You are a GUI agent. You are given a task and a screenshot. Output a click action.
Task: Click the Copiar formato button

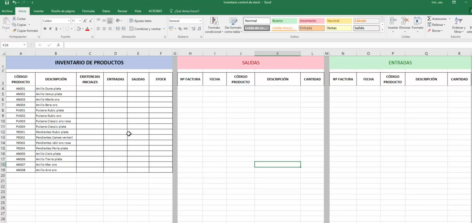pos(25,30)
